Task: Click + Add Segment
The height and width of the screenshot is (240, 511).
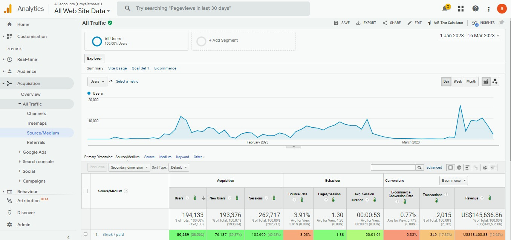Action: [243, 41]
